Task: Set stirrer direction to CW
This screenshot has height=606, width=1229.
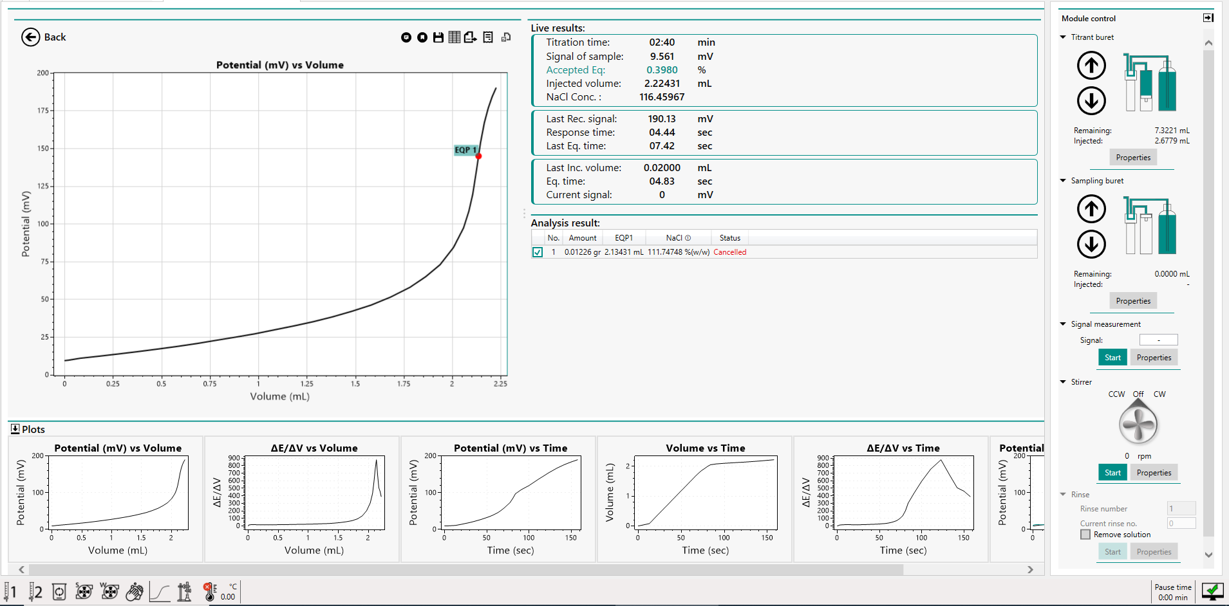Action: pyautogui.click(x=1159, y=394)
